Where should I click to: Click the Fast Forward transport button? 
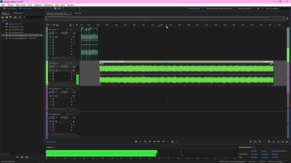pos(159,142)
